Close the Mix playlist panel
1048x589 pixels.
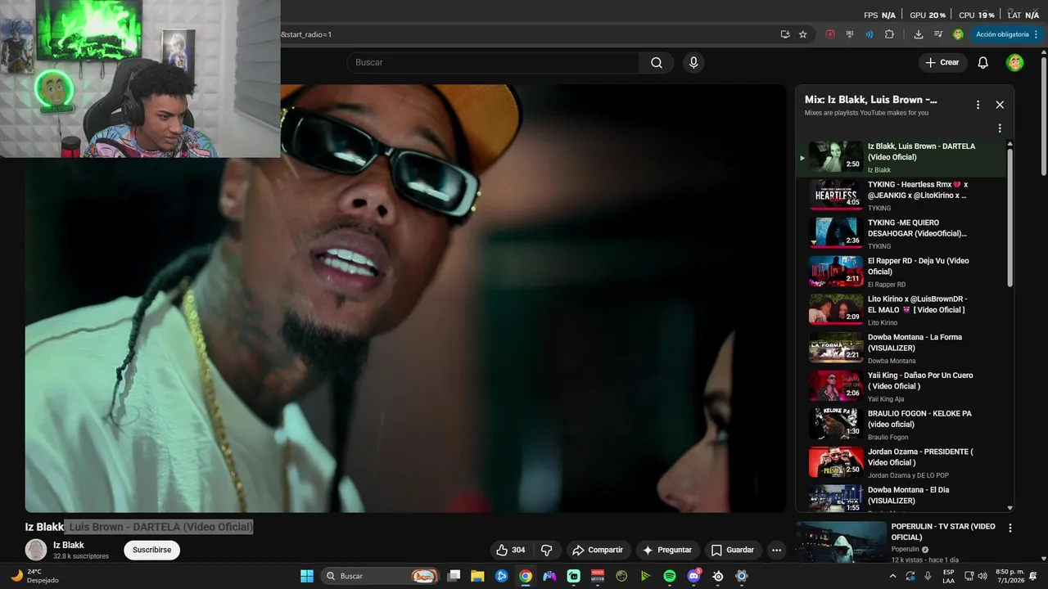click(1000, 105)
